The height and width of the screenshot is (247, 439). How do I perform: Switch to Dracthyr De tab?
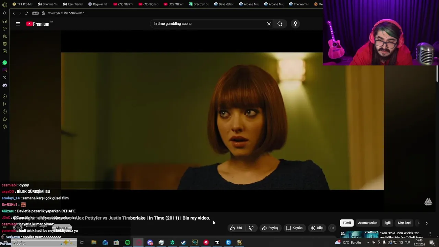198,4
